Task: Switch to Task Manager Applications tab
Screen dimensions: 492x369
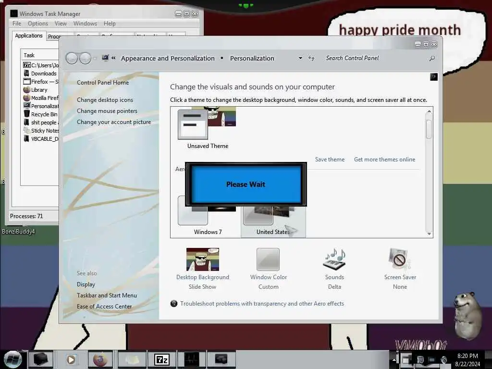Action: pyautogui.click(x=29, y=36)
